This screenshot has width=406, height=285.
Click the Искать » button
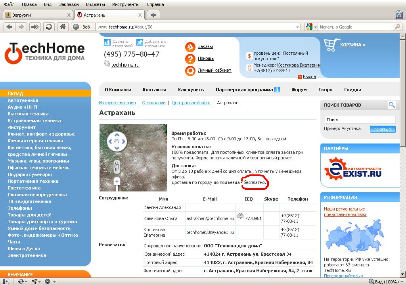click(383, 129)
